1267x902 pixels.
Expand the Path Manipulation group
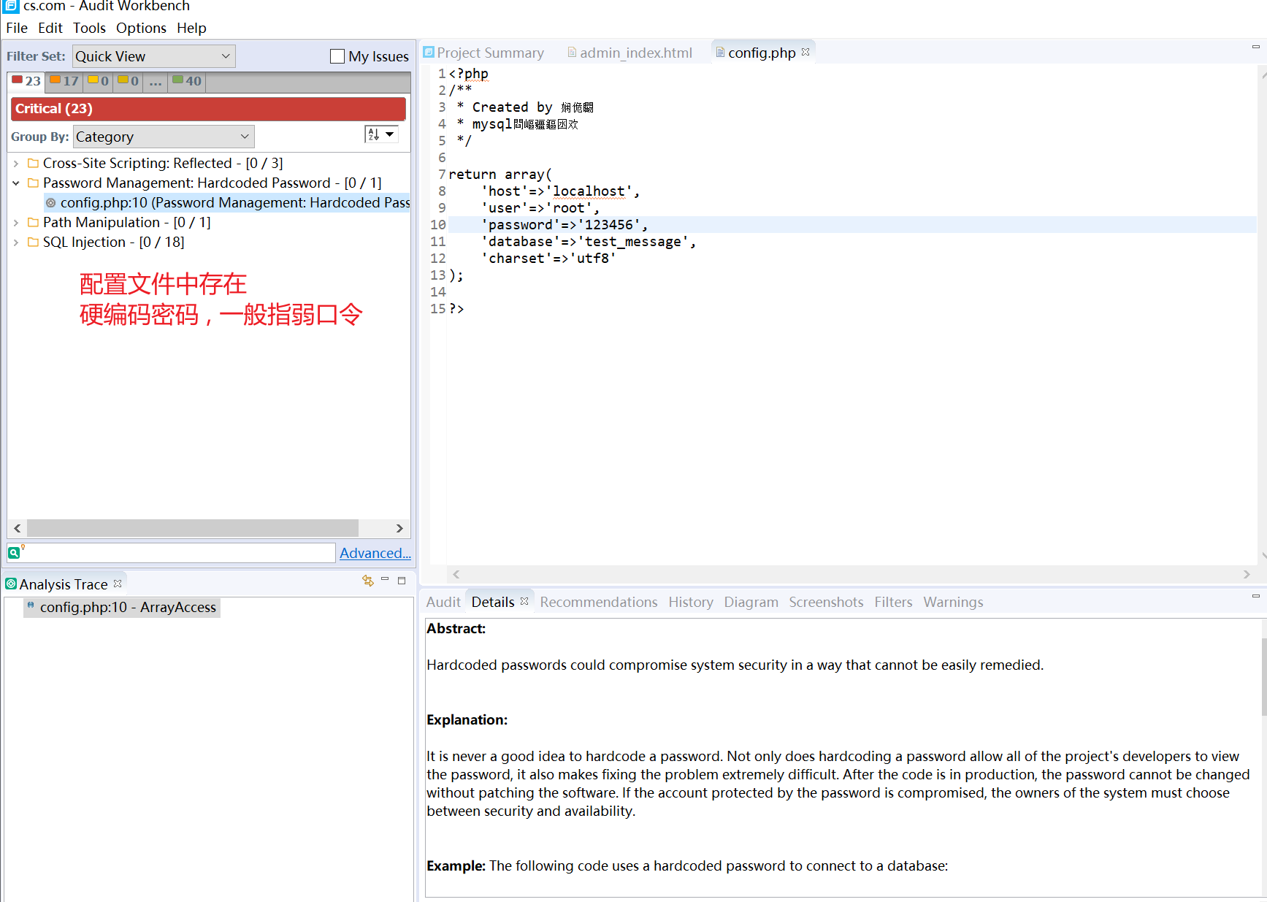pyautogui.click(x=16, y=223)
